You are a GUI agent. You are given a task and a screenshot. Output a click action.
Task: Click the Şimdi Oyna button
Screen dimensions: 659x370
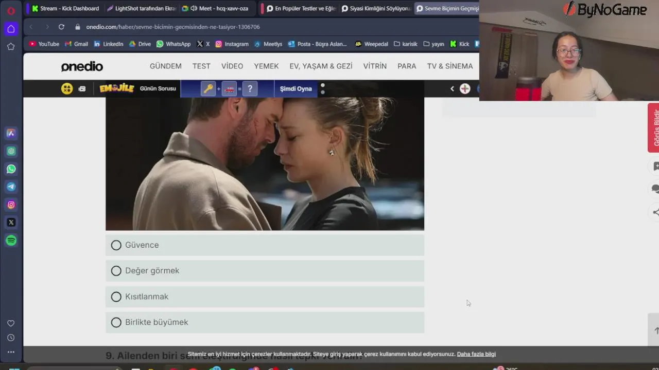point(296,88)
